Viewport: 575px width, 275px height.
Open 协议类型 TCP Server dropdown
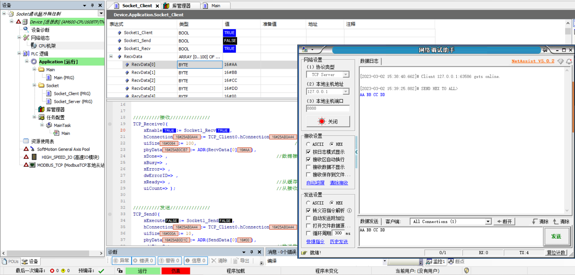[x=346, y=75]
